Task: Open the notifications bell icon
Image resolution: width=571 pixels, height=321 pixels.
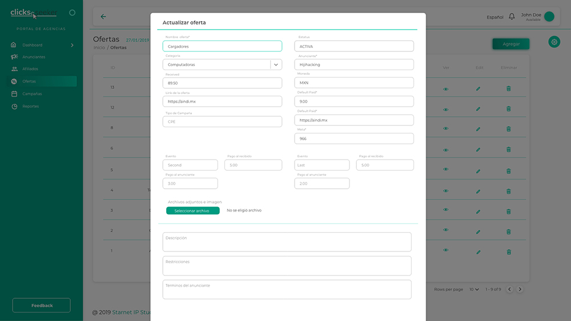Action: [x=512, y=17]
